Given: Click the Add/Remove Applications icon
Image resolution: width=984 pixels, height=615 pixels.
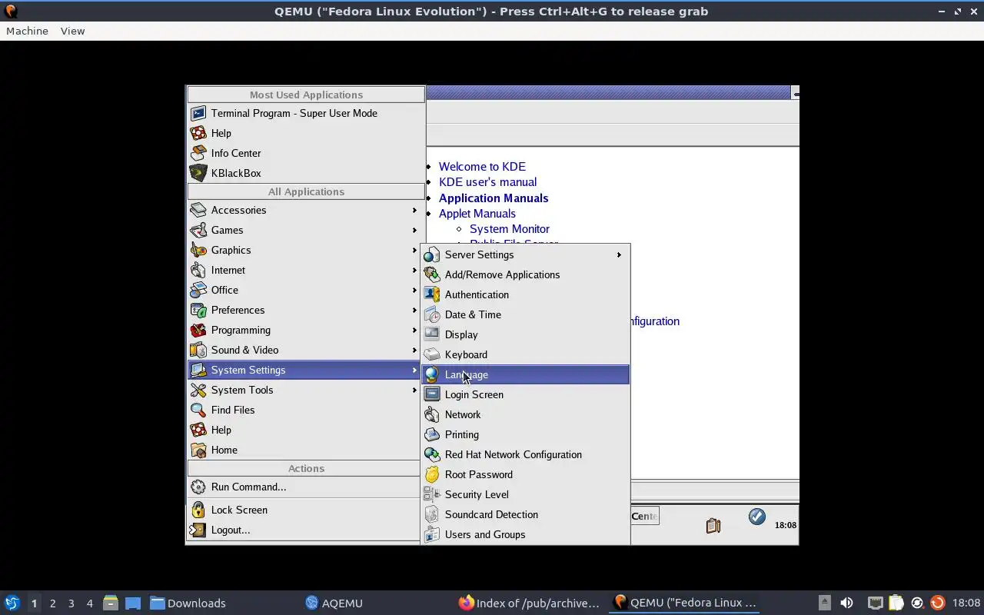Looking at the screenshot, I should [x=432, y=274].
